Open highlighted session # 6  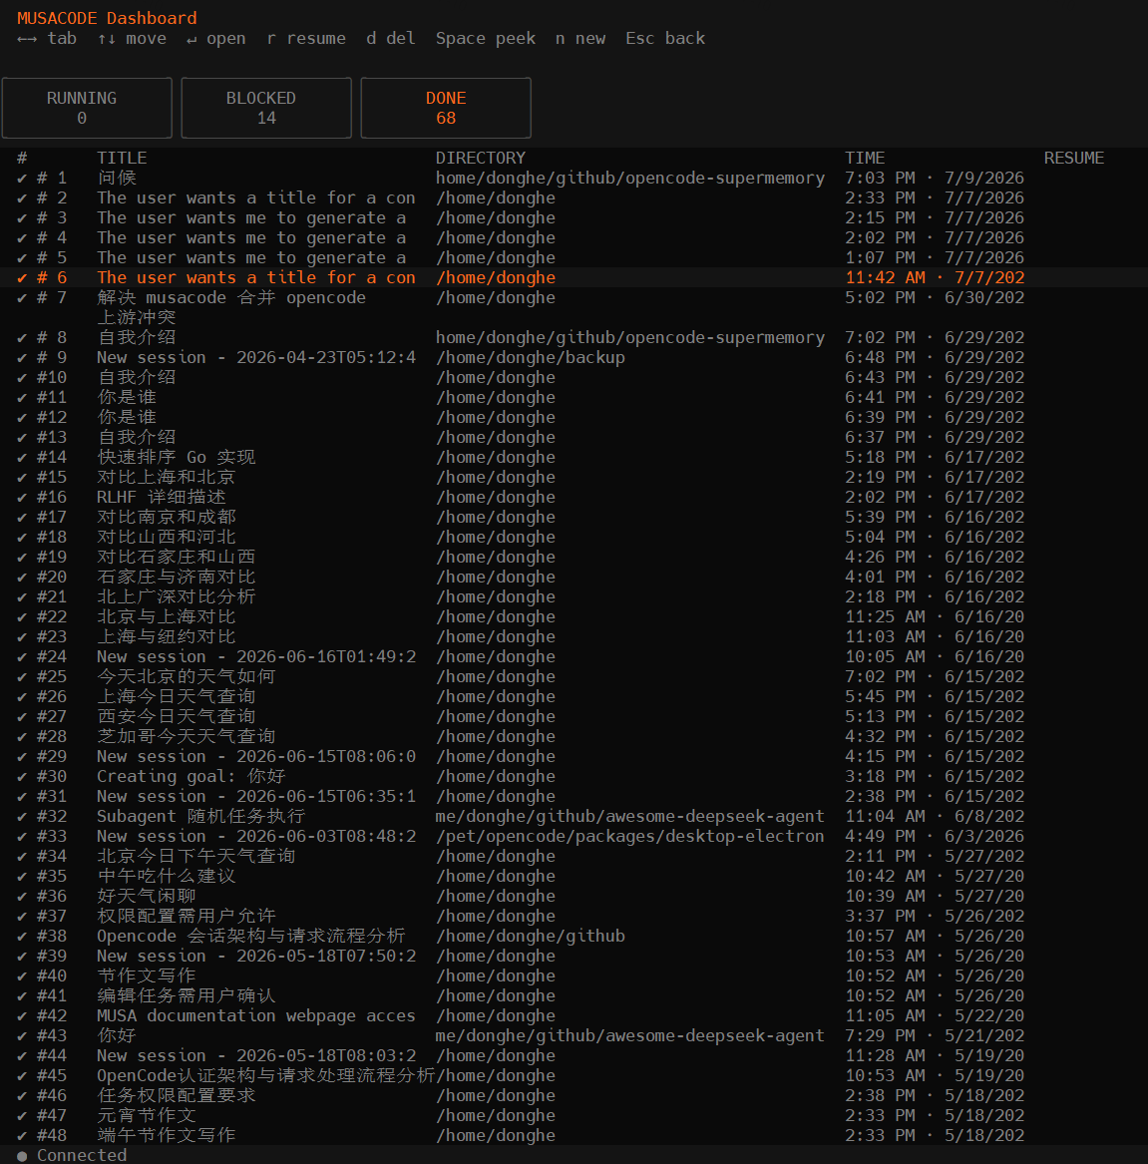tap(574, 277)
